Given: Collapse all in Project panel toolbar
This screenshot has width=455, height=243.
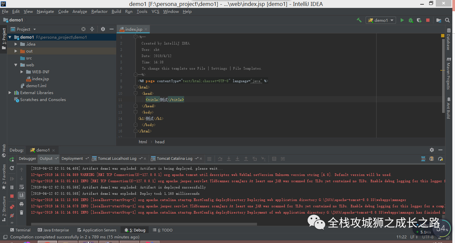Looking at the screenshot, I should 92,29.
